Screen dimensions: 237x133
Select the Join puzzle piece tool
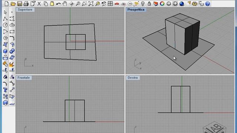(5, 64)
